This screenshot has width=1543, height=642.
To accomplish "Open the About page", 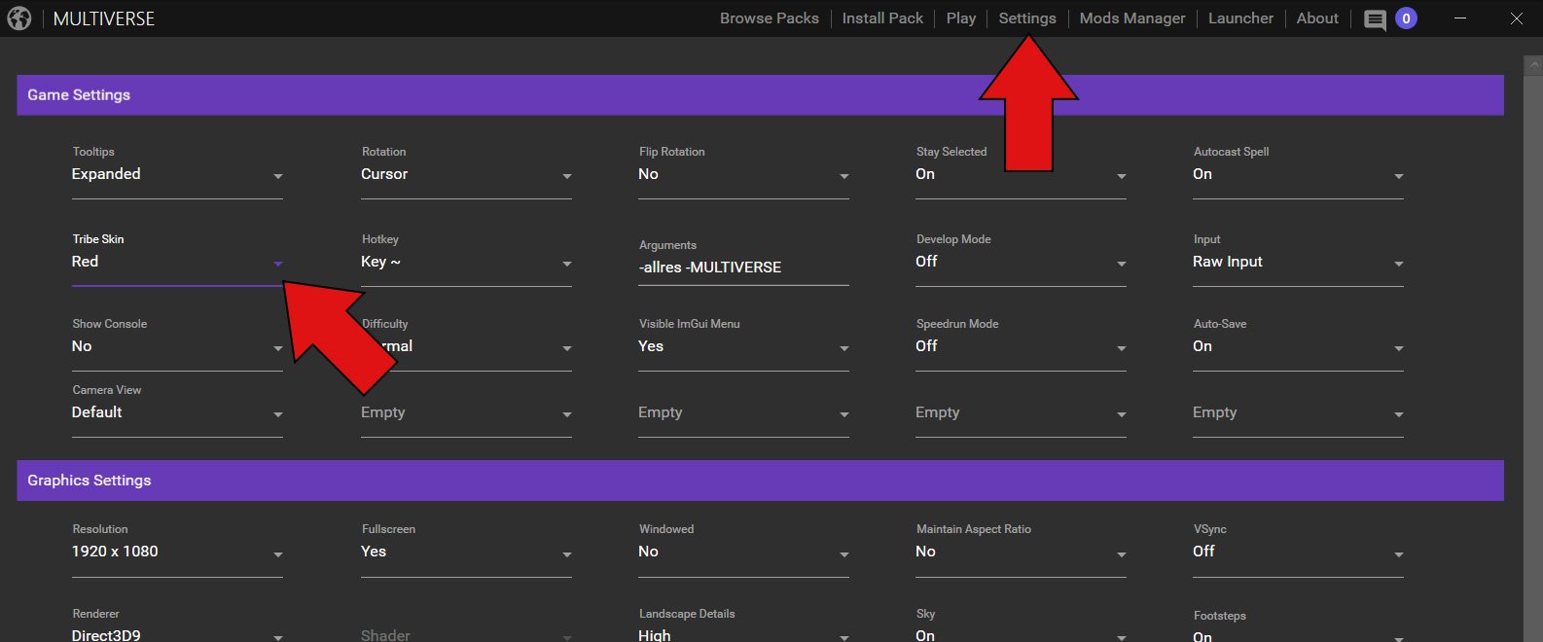I will (x=1317, y=18).
